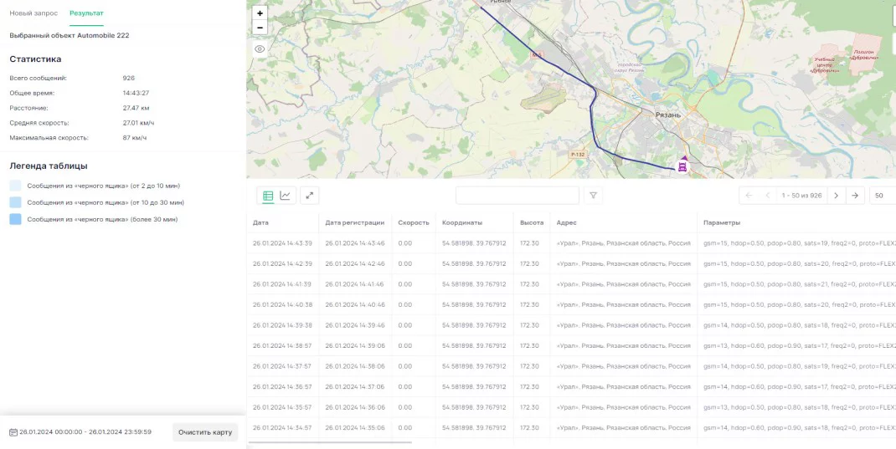Viewport: 896px width, 449px height.
Task: Jump to the last page arrow
Action: [x=855, y=196]
